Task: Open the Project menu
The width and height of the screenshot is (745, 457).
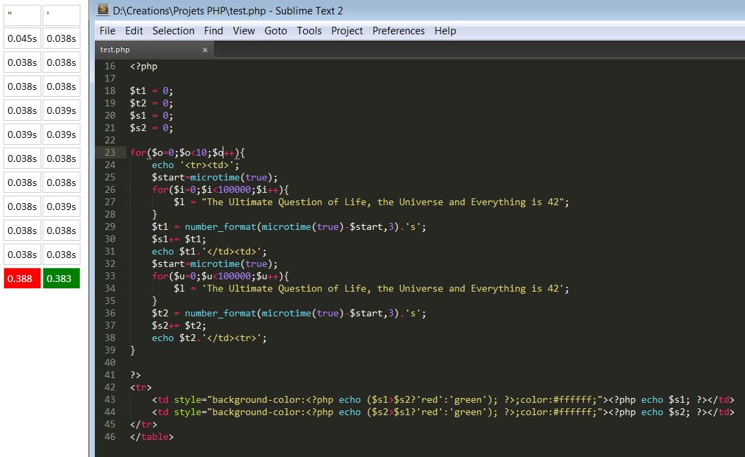Action: pos(347,31)
